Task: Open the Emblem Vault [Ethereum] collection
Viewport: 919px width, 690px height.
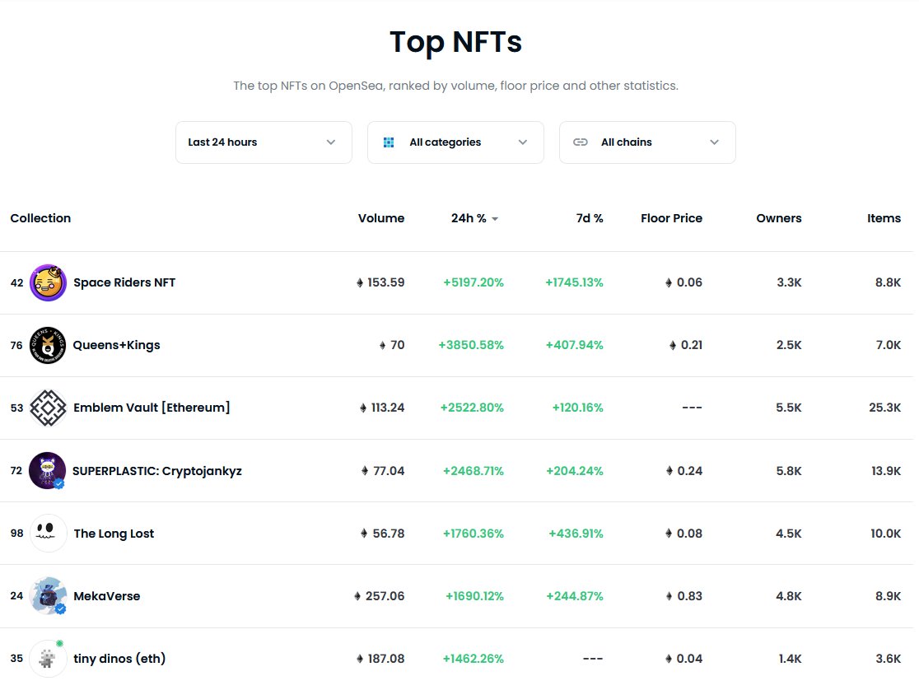Action: click(152, 408)
